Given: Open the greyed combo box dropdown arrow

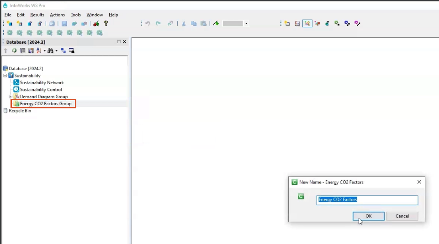Looking at the screenshot, I should (x=246, y=24).
